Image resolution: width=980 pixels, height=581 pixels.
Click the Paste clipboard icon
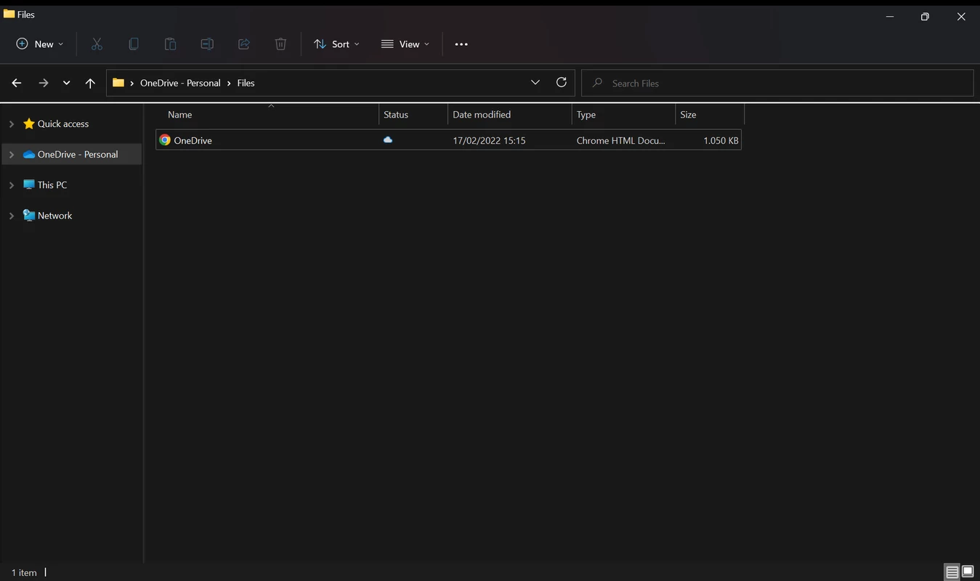coord(170,44)
